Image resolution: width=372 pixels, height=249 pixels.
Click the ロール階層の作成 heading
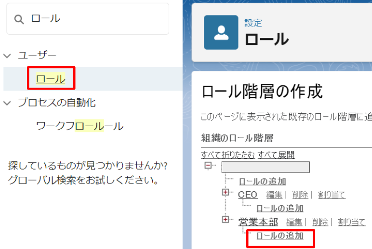262,92
